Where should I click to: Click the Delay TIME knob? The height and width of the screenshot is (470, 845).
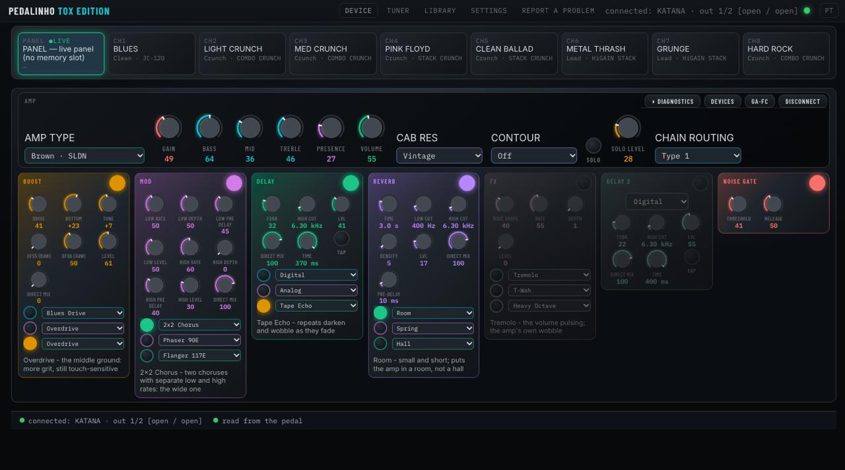click(307, 242)
